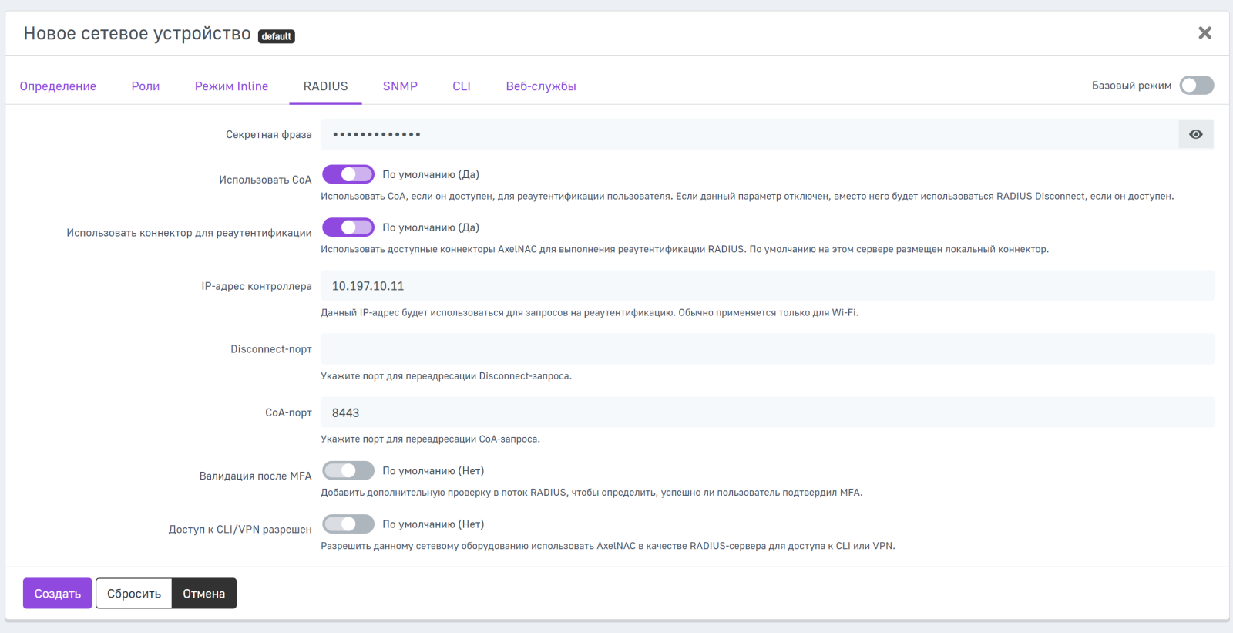1233x633 pixels.
Task: Select the RADIUS tab
Action: click(325, 86)
